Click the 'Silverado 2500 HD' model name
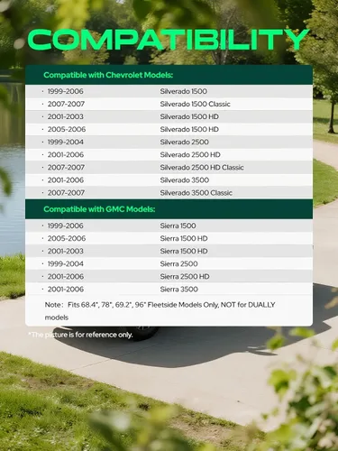 tap(190, 155)
